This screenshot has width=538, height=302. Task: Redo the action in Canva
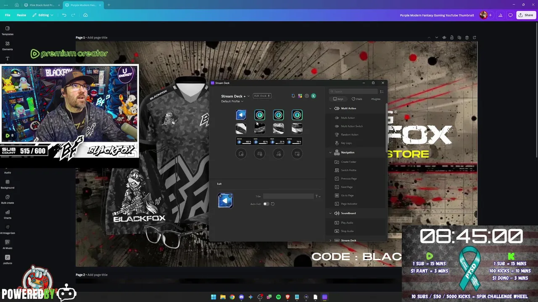(73, 15)
